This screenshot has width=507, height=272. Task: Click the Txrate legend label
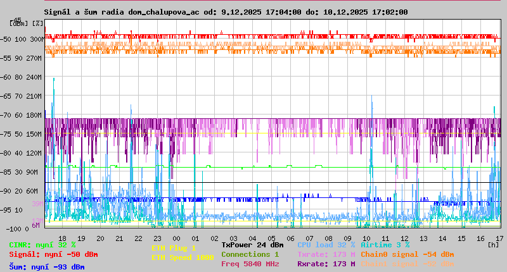click(326, 254)
